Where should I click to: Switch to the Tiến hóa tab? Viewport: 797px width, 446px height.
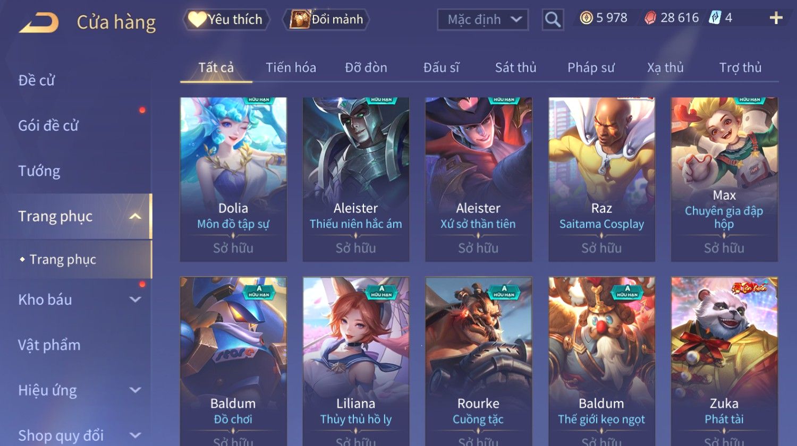click(291, 67)
